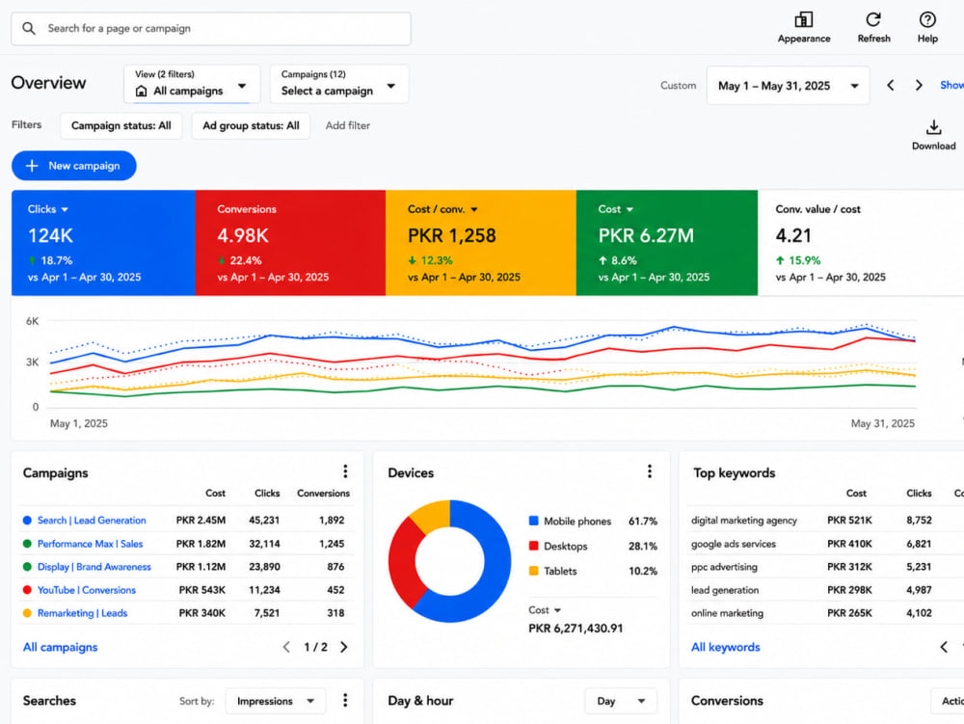This screenshot has width=964, height=724.
Task: Click the Cost column header in Campaigns
Action: [215, 494]
